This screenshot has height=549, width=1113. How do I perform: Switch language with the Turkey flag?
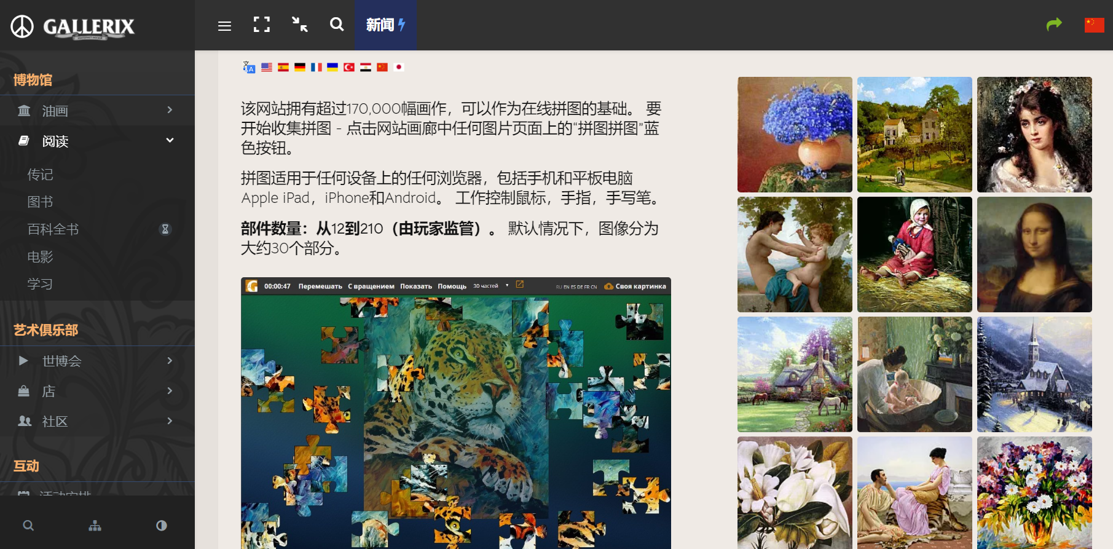click(x=349, y=67)
